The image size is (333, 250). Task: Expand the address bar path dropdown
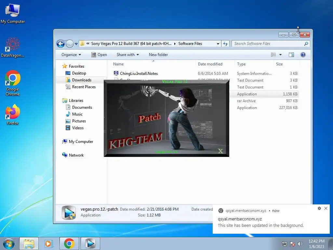tap(218, 44)
